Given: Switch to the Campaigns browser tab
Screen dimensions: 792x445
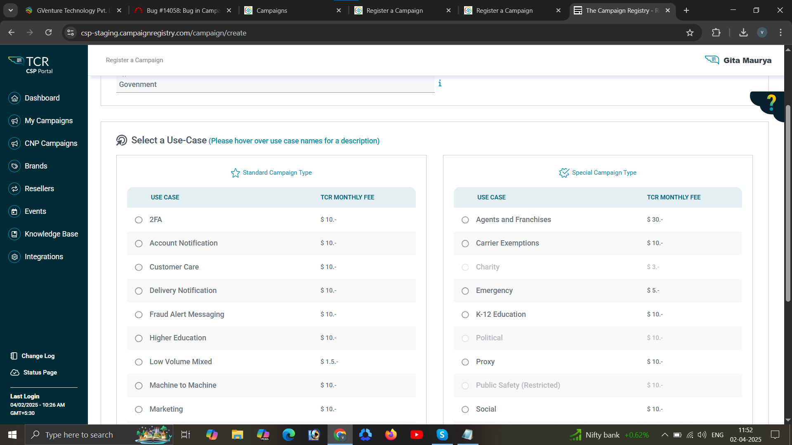Looking at the screenshot, I should pos(293,10).
